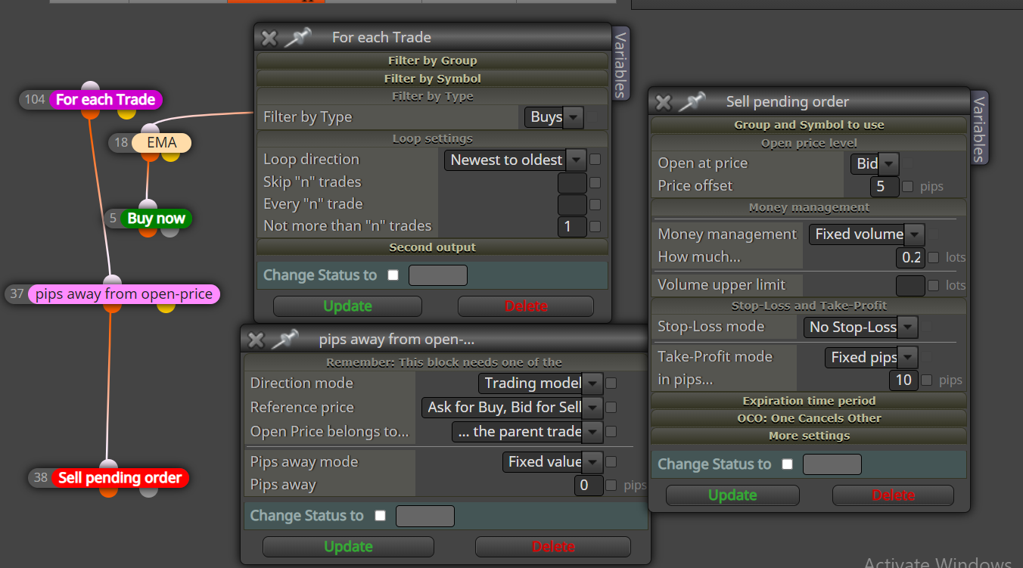The width and height of the screenshot is (1023, 568).
Task: Toggle Direction mode checkbox
Action: pyautogui.click(x=611, y=383)
